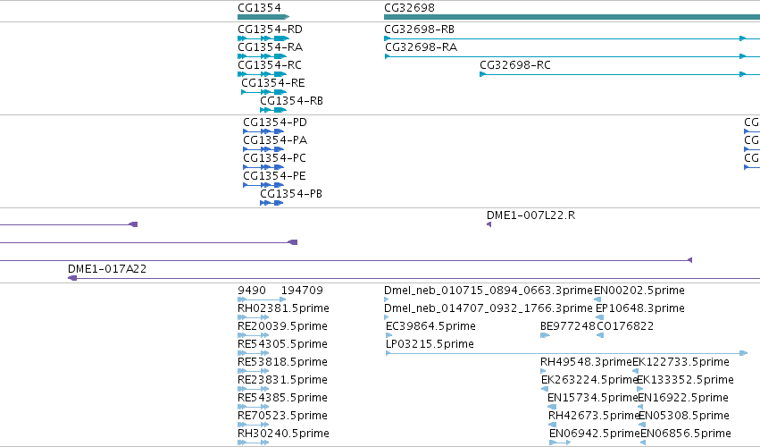Click protein feature CG1354-PA
The image size is (760, 447).
point(275,140)
